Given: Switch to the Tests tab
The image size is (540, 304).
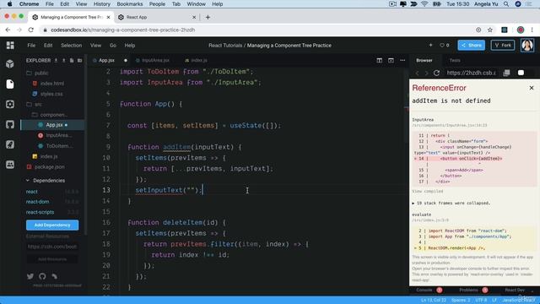Looking at the screenshot, I should click(x=455, y=60).
